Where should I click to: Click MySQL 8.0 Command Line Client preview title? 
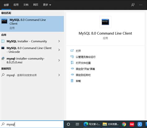[105, 33]
